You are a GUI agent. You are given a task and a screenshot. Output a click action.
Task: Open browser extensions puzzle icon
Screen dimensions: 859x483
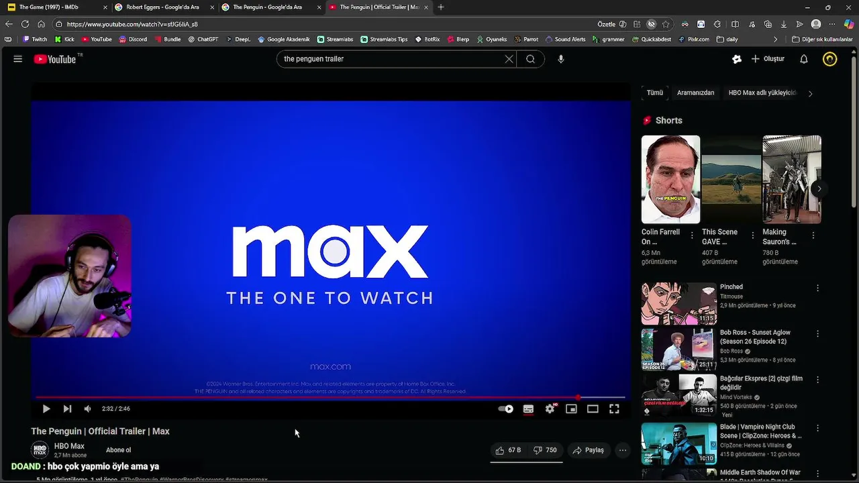[717, 24]
